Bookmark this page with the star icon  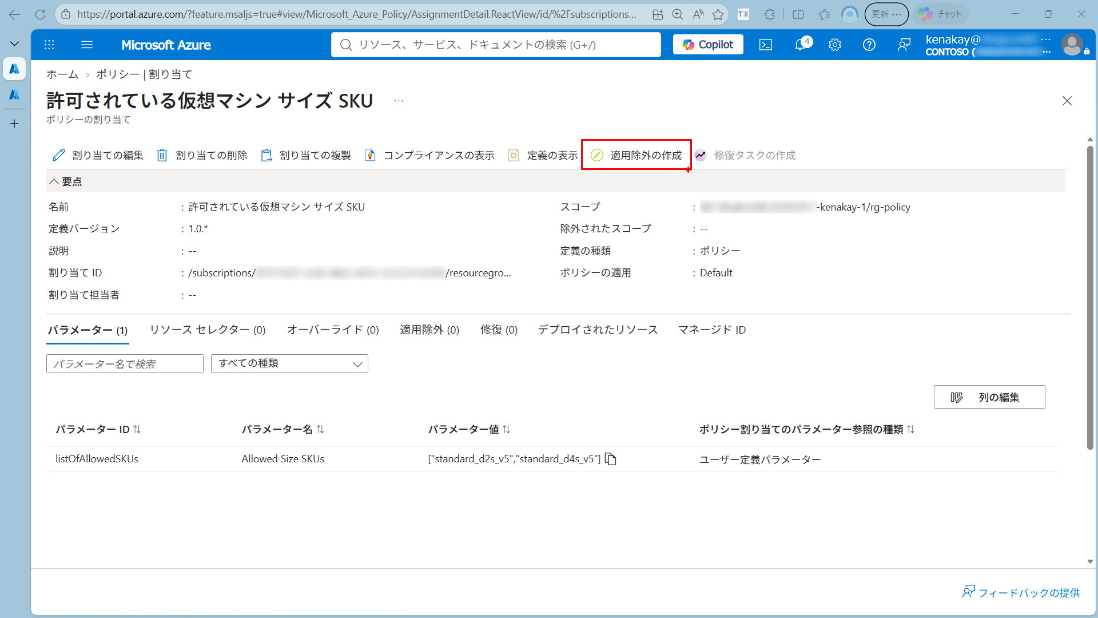coord(718,14)
